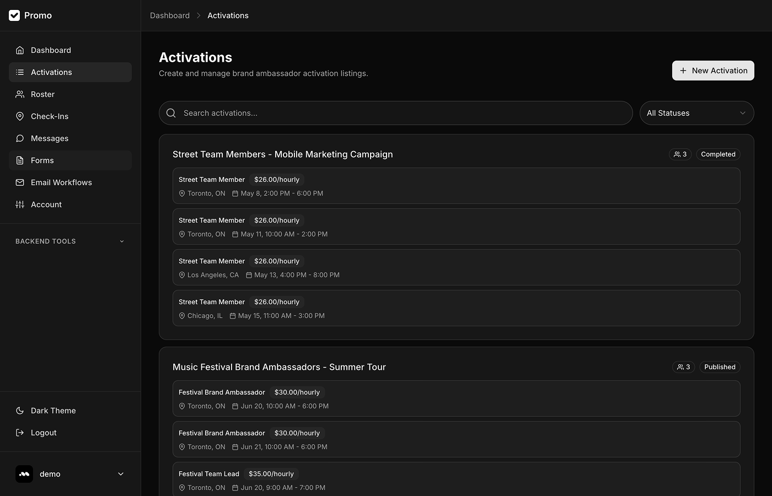Click the Roster people icon
The height and width of the screenshot is (496, 772).
click(20, 94)
